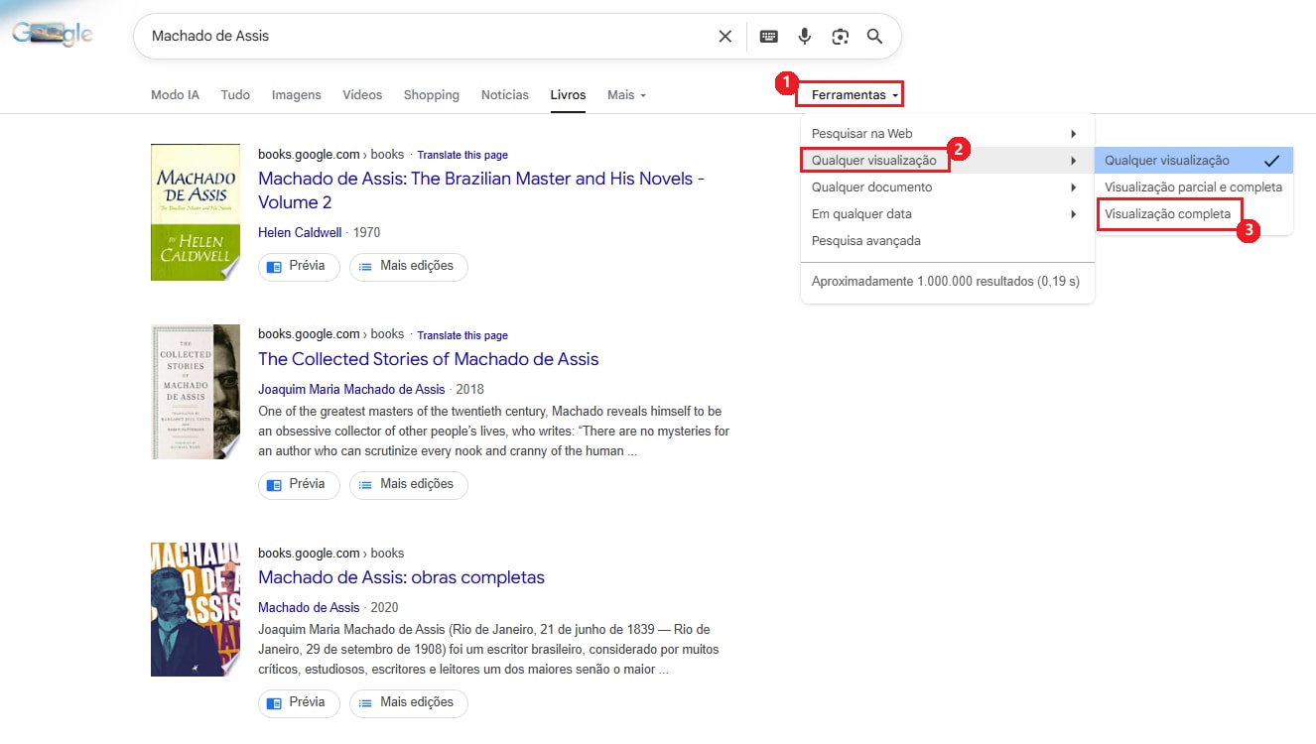
Task: Open the on-screen keyboard icon
Action: point(768,36)
